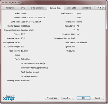
Task: Click the "Max Aperture Value:" label
Action: pos(11,43)
